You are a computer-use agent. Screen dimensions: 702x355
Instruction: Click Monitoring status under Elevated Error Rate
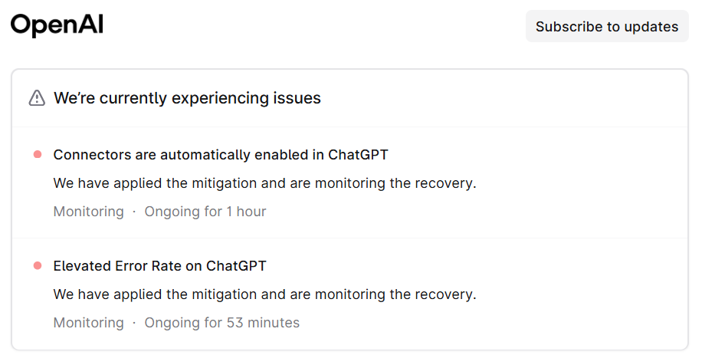pos(88,323)
